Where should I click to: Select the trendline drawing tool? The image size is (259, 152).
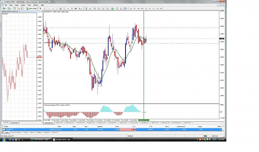57,8
